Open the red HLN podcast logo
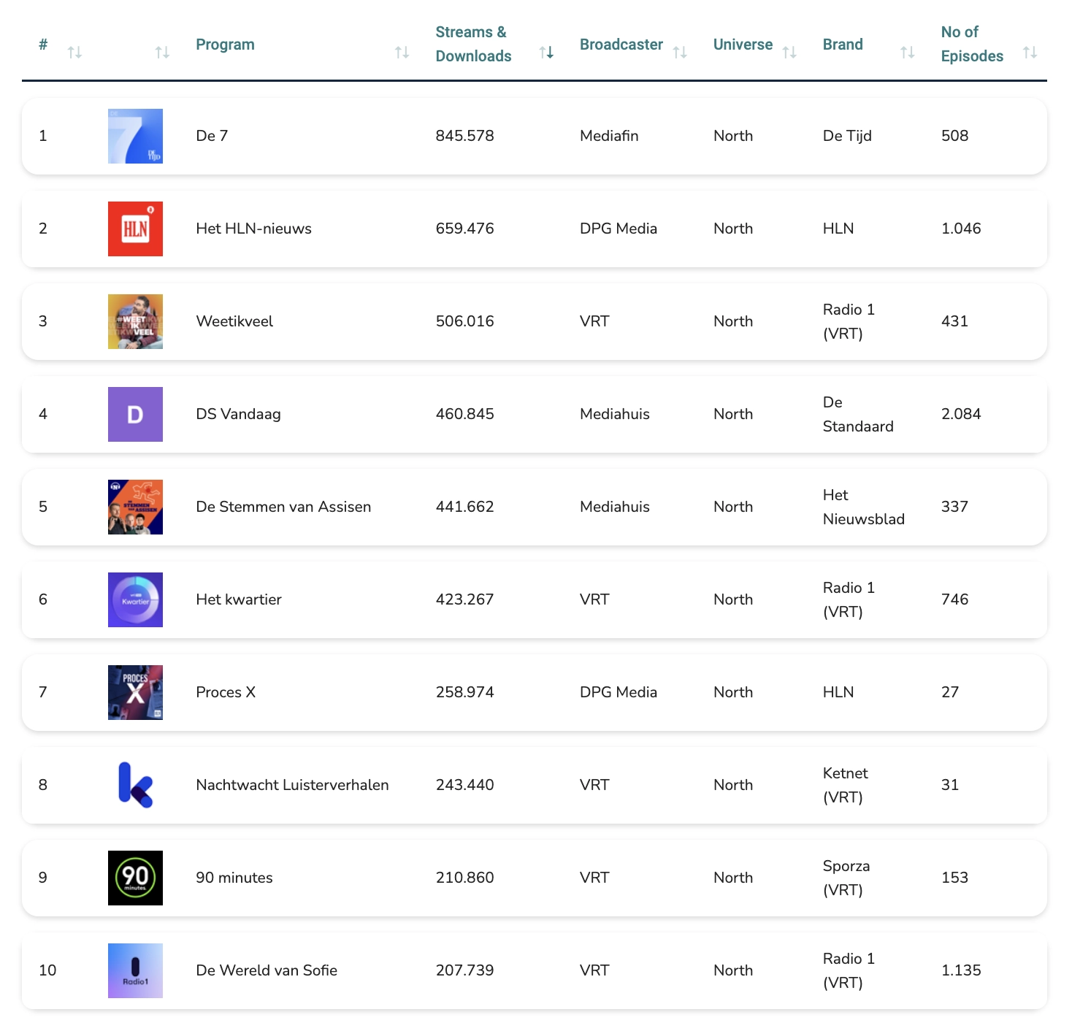The width and height of the screenshot is (1072, 1031). pyautogui.click(x=135, y=229)
